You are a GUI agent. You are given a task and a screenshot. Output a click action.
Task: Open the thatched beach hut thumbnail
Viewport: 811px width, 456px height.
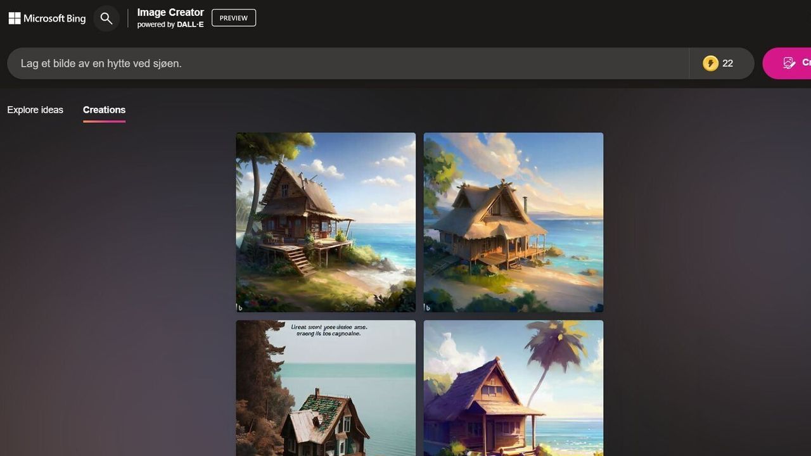[x=513, y=222]
